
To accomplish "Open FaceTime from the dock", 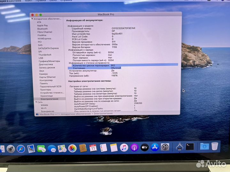I will tap(41, 149).
